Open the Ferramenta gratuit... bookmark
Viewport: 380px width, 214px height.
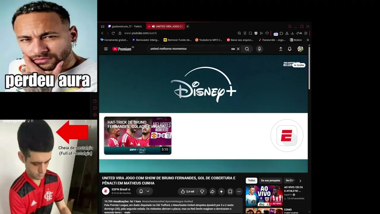click(x=114, y=40)
